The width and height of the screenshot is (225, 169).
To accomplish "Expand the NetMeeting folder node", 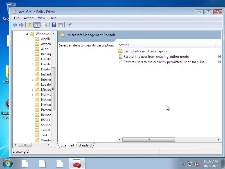I will [x=32, y=95].
